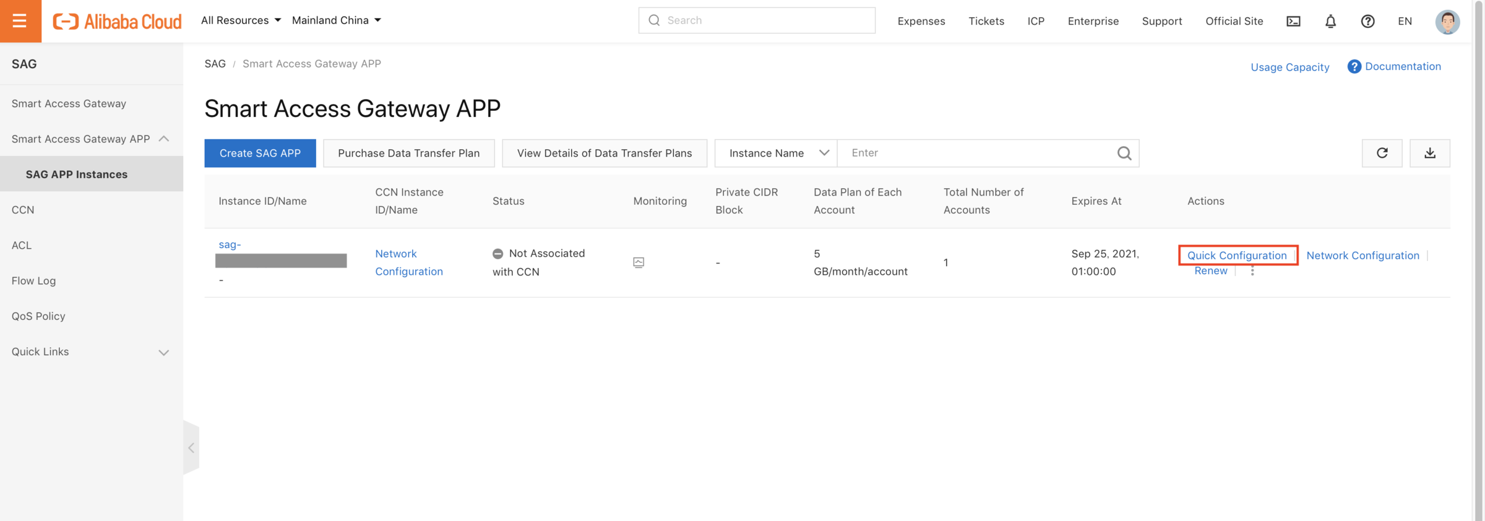
Task: Open the sag- instance ID link
Action: pyautogui.click(x=230, y=244)
